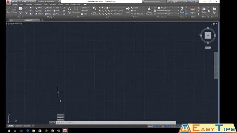237x133 pixels.
Task: Select the Circle tool
Action: [x=21, y=10]
